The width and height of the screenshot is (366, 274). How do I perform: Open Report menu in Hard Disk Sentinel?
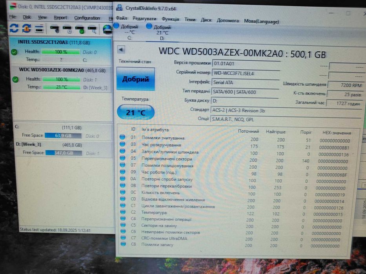coord(60,18)
